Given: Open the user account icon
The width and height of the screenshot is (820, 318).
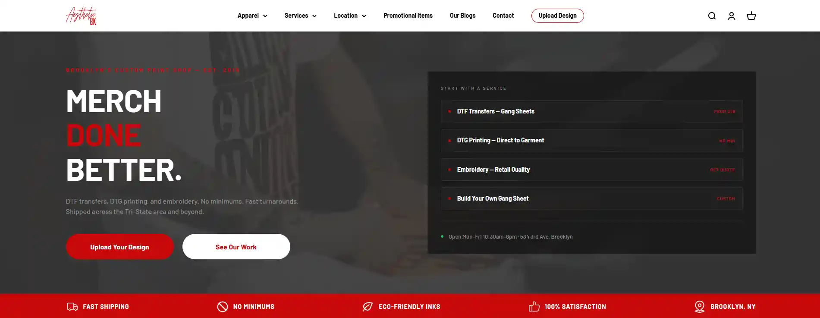Looking at the screenshot, I should point(732,16).
